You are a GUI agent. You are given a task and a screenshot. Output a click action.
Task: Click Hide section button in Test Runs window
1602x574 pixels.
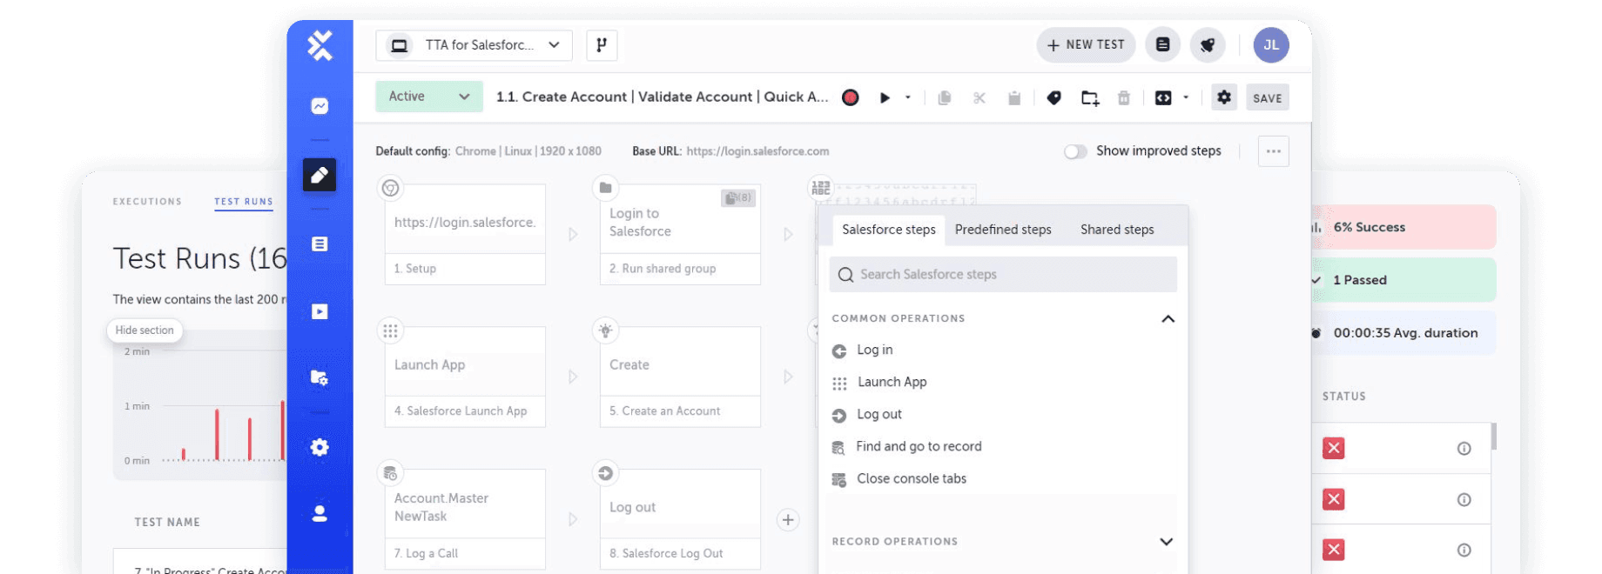(145, 330)
